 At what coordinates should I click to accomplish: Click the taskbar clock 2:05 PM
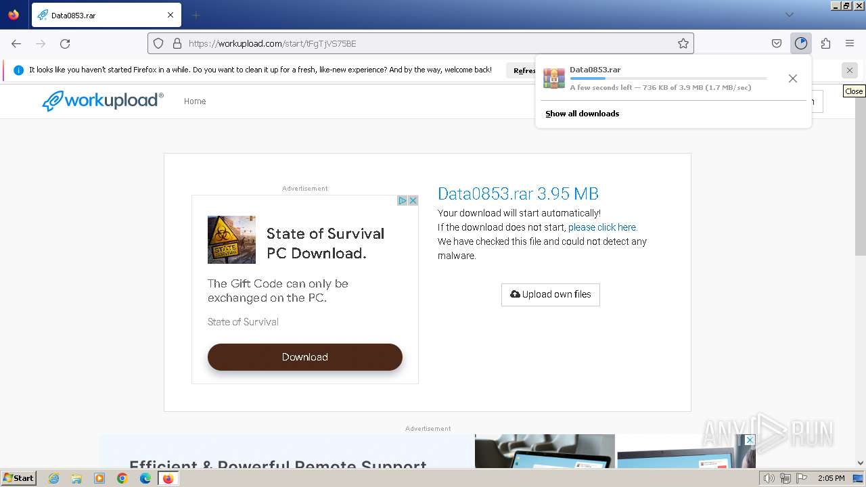(831, 478)
